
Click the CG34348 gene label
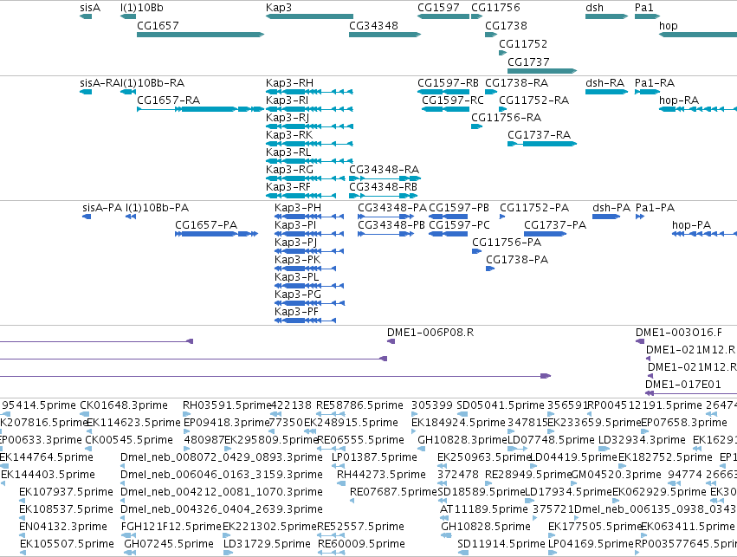tap(373, 25)
